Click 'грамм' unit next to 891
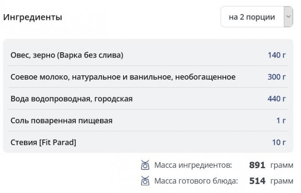The width and height of the screenshot is (301, 193). click(x=282, y=166)
